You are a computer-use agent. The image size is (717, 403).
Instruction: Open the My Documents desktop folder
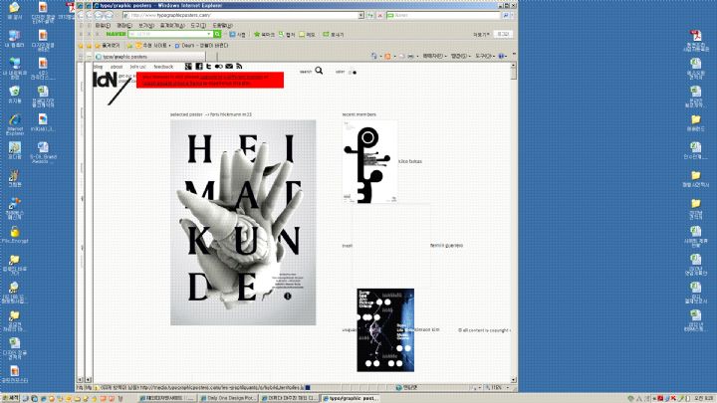click(15, 11)
